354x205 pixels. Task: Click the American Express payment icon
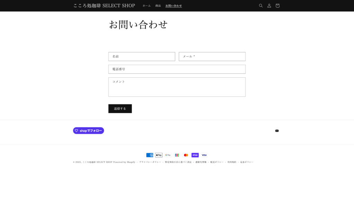coord(150,155)
